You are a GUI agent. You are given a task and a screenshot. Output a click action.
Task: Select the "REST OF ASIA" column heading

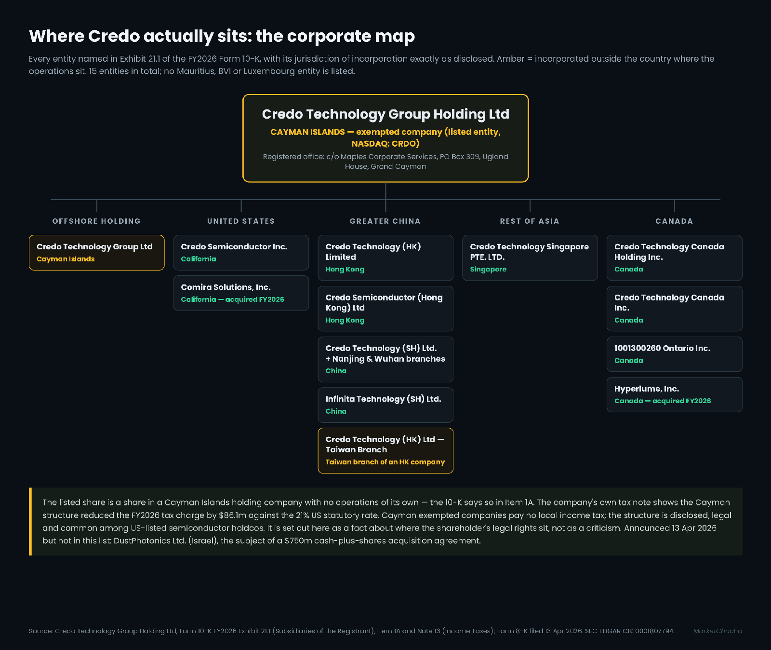click(530, 221)
